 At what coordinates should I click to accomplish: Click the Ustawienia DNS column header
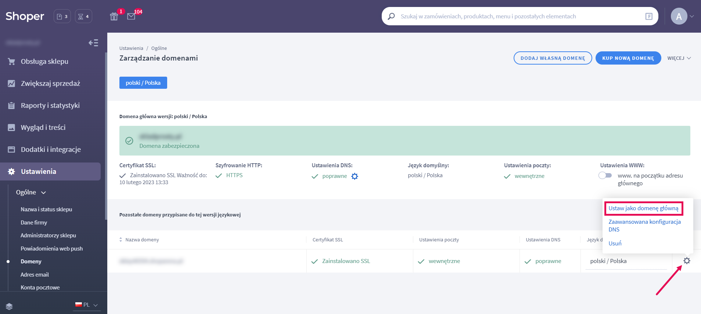point(543,240)
